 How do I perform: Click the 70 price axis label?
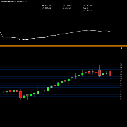click(x=121, y=89)
